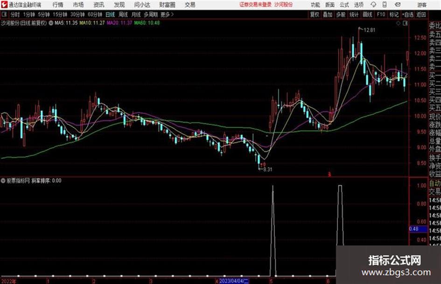Toggle the 自选 watchlist button
The image size is (441, 284).
(407, 14)
